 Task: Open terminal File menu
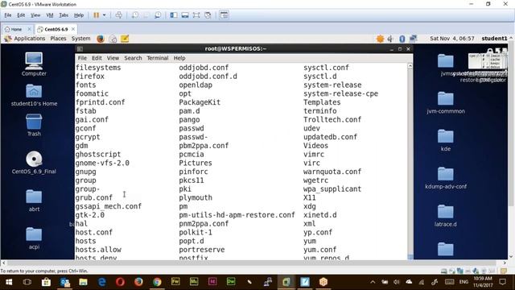click(x=82, y=58)
